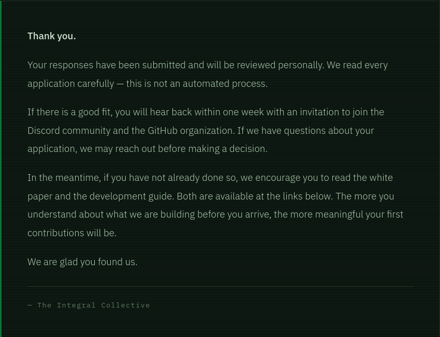The image size is (440, 337).
Task: Click the sentence "We are glad you found us."
Action: [82, 262]
